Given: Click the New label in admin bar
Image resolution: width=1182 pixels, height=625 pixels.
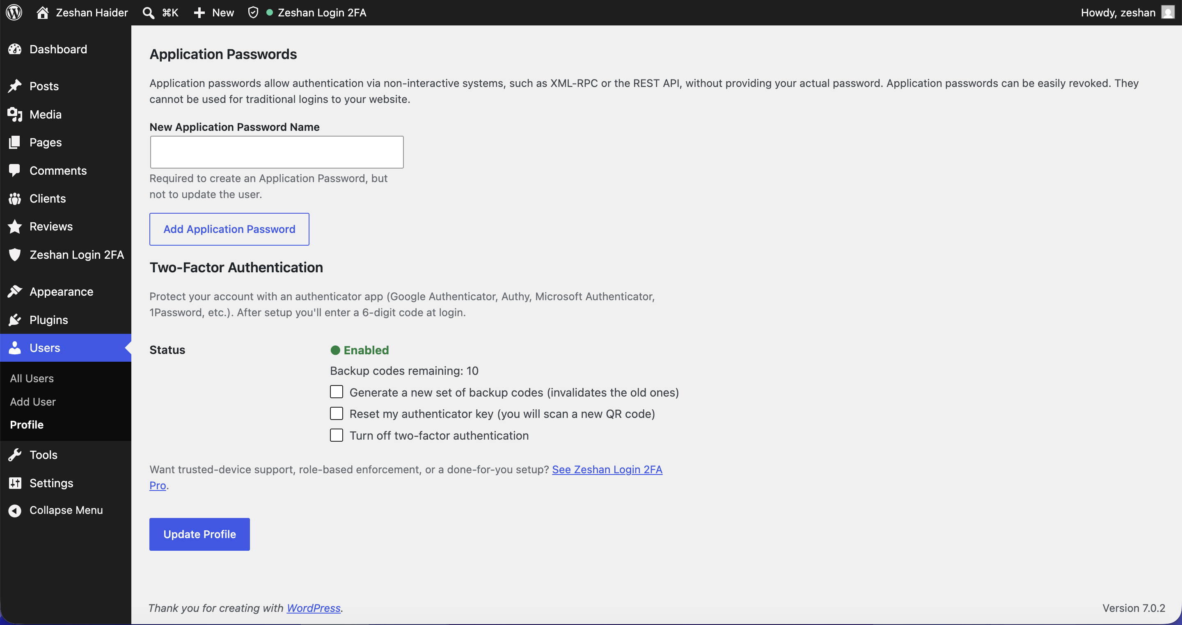Looking at the screenshot, I should [x=223, y=12].
